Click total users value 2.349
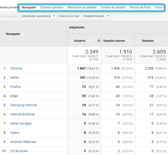Screen dimensions: 168x155 (92, 52)
